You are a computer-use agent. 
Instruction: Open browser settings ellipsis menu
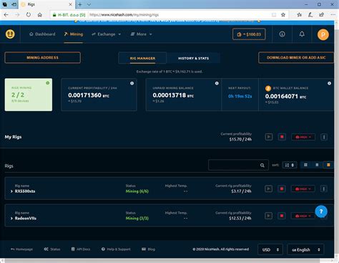point(333,15)
